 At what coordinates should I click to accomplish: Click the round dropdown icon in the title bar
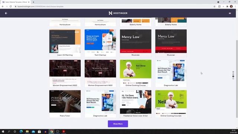click(x=218, y=2)
